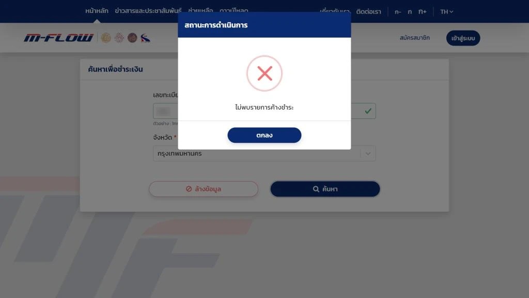This screenshot has width=529, height=298.
Task: Go to หน้าหลัก menu item
Action: tap(97, 11)
